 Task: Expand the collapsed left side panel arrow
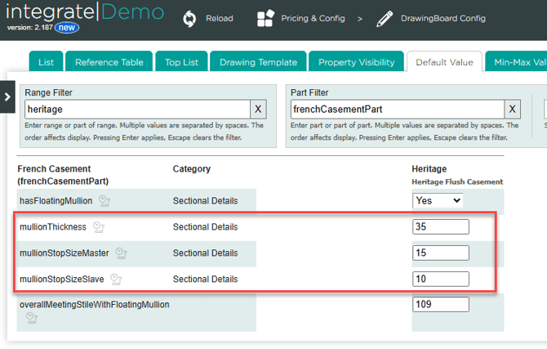(x=7, y=97)
